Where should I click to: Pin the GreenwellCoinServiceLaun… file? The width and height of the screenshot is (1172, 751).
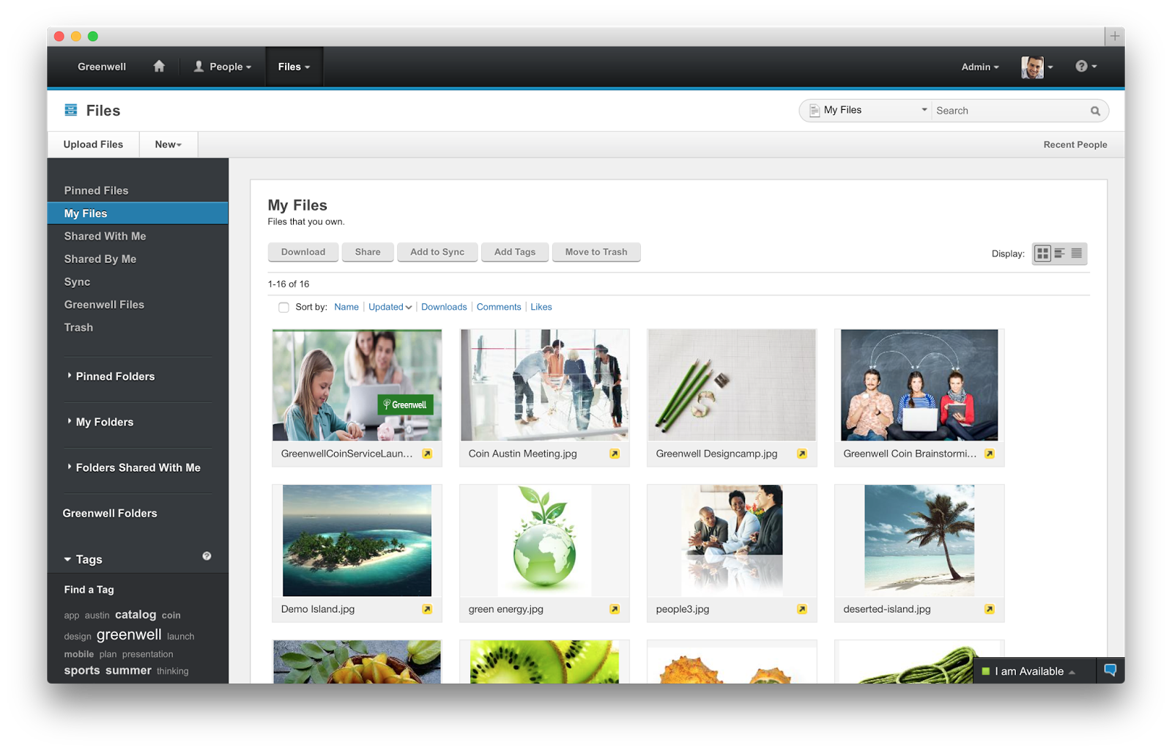point(427,454)
